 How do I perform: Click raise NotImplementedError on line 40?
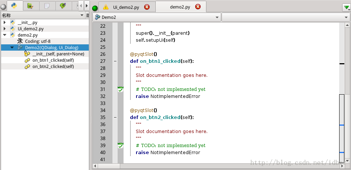(x=168, y=153)
